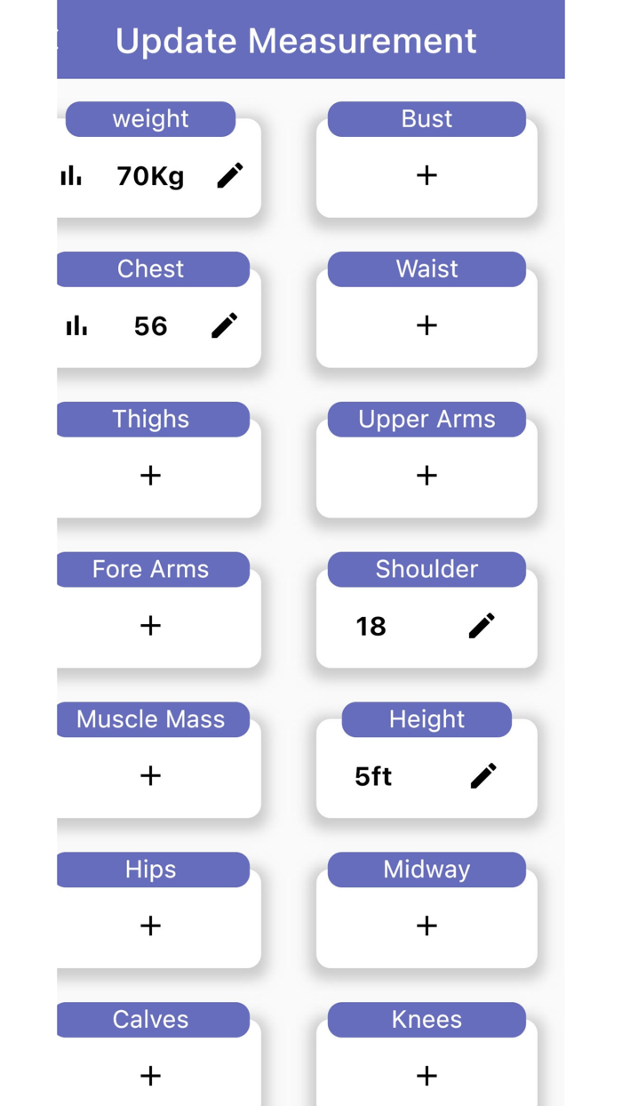
Task: Add a Calves measurement
Action: pos(151,1076)
